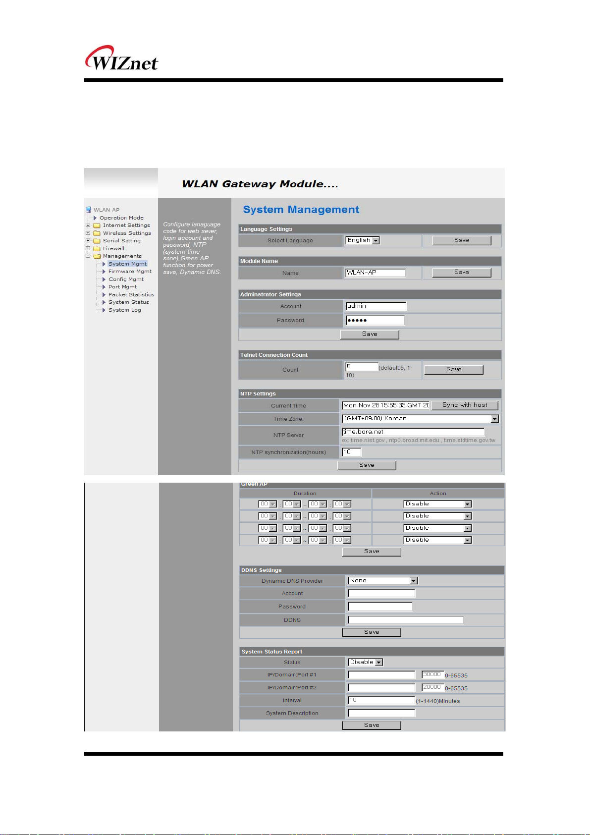Save the NTP Settings
Viewport: 590px width, 835px height.
pyautogui.click(x=367, y=465)
